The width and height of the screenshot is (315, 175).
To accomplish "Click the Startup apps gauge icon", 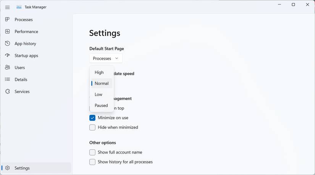I will 7,55.
